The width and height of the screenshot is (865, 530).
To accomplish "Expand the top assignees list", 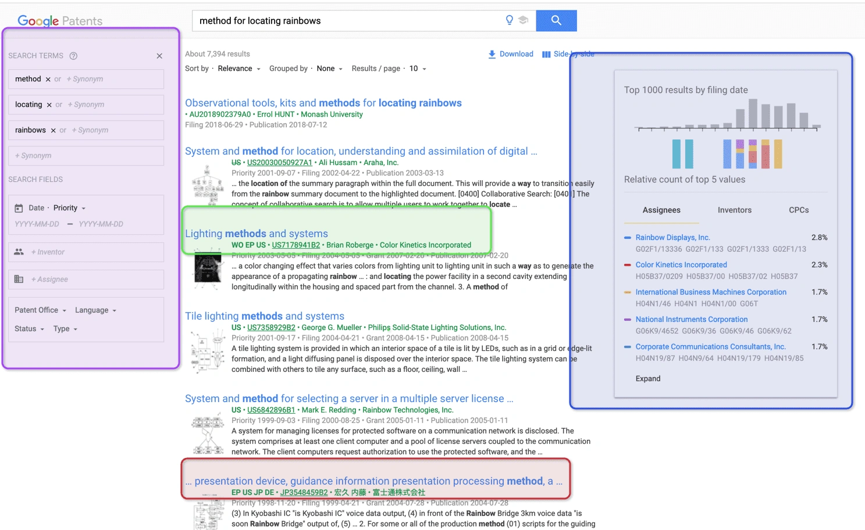I will pyautogui.click(x=648, y=379).
